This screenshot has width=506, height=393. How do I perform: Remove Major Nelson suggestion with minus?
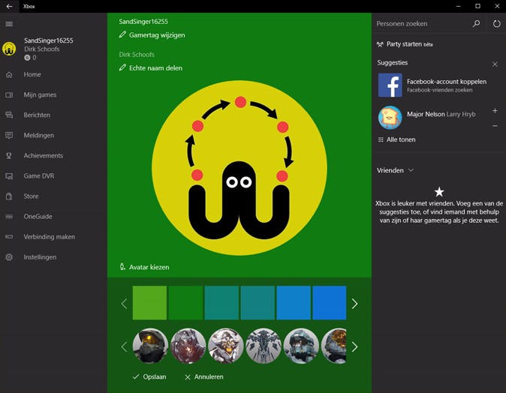pos(495,126)
